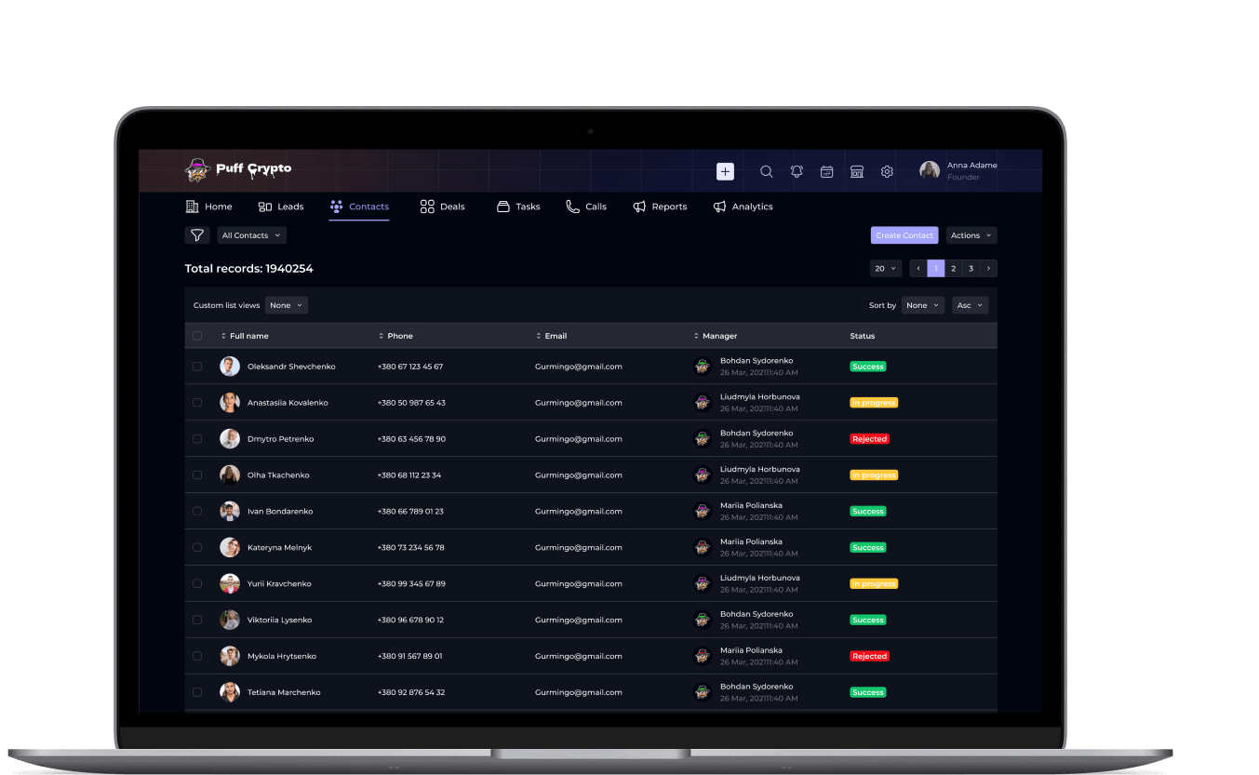Click the notifications bell icon
Viewport: 1259px width, 775px height.
797,171
